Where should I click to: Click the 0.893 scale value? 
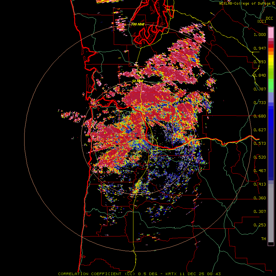(260, 62)
